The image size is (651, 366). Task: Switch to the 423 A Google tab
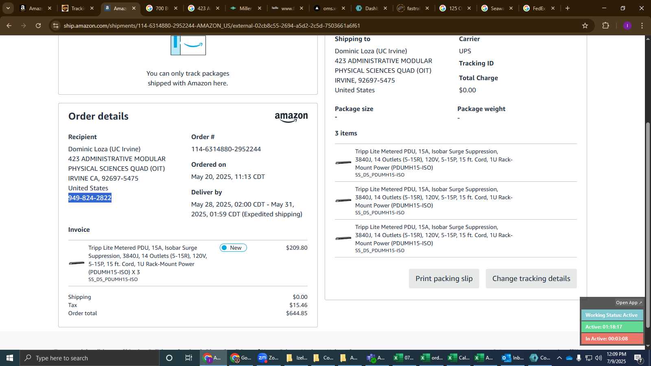click(x=203, y=8)
